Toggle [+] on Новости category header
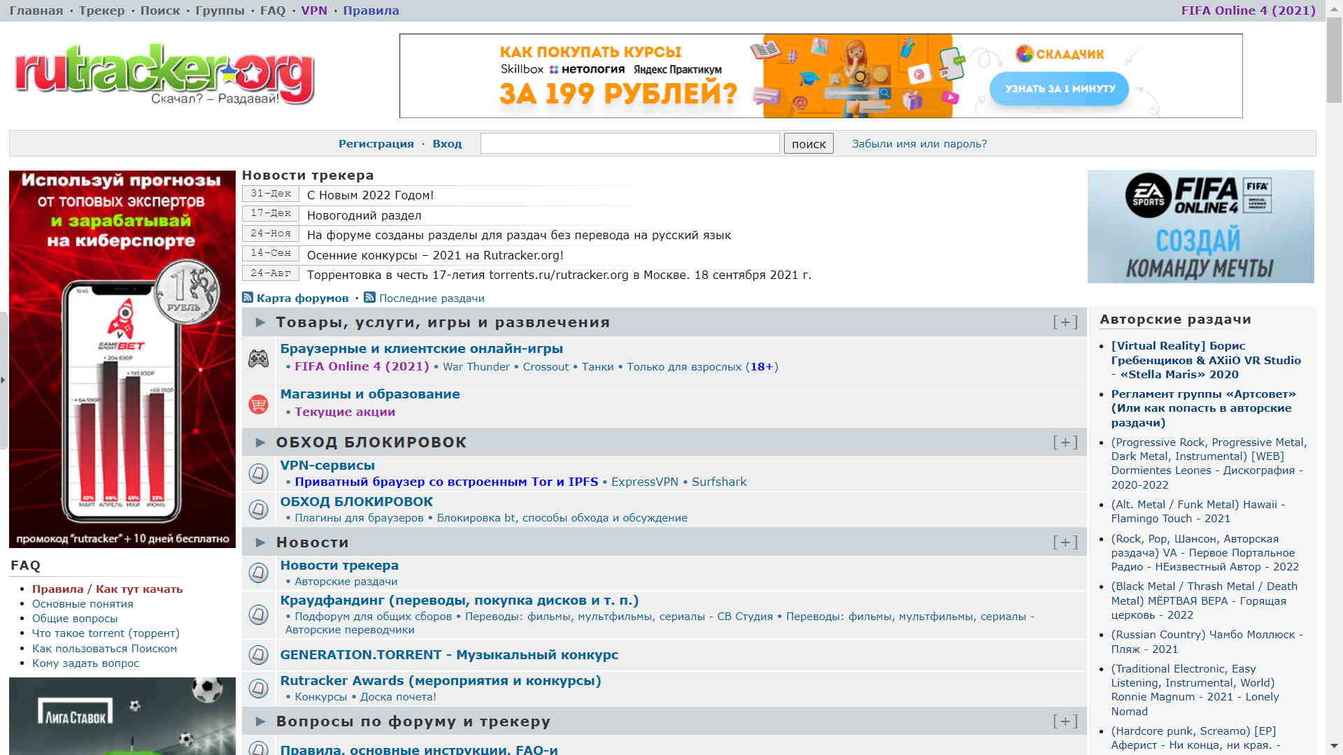 [x=1065, y=542]
